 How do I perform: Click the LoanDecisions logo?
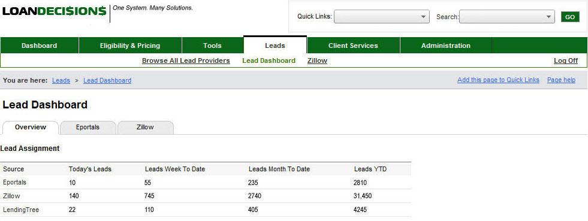pos(55,11)
